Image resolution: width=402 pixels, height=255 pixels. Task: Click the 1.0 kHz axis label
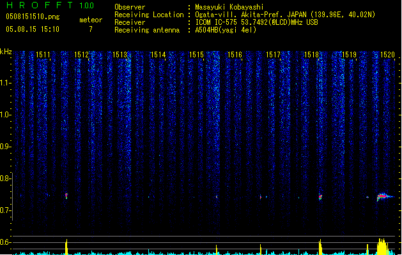[x=6, y=115]
